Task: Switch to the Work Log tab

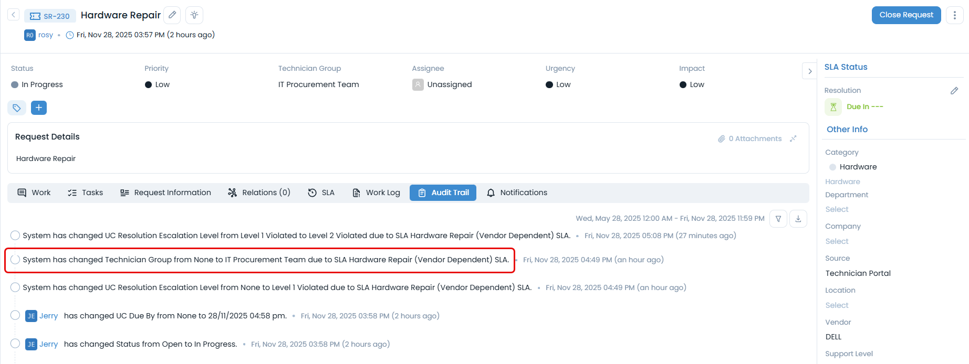Action: [x=376, y=192]
